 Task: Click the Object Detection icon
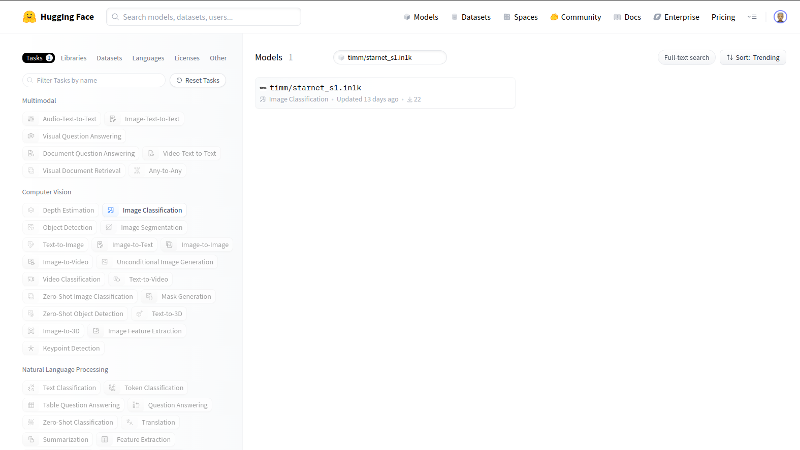coord(31,227)
